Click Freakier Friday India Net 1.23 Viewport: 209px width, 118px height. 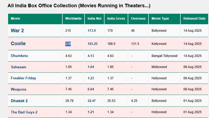click(x=91, y=78)
